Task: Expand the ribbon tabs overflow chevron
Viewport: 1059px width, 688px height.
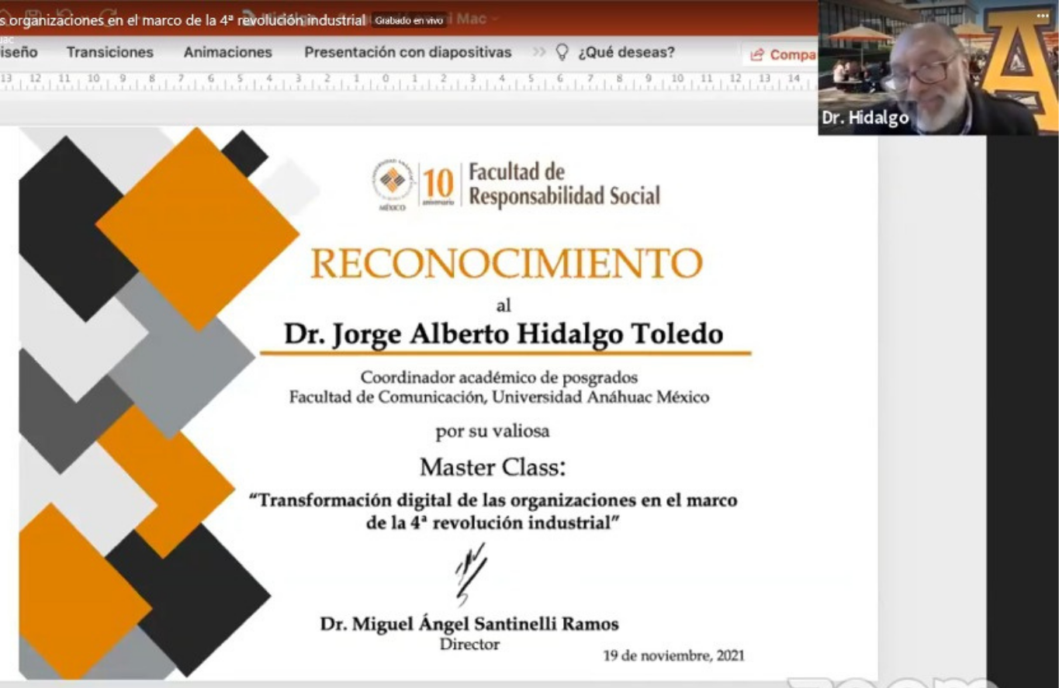Action: click(538, 53)
